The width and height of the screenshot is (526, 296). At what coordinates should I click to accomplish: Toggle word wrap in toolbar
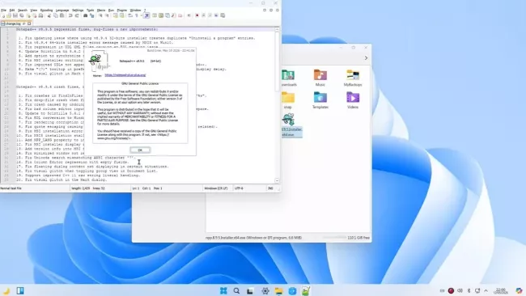tap(130, 15)
